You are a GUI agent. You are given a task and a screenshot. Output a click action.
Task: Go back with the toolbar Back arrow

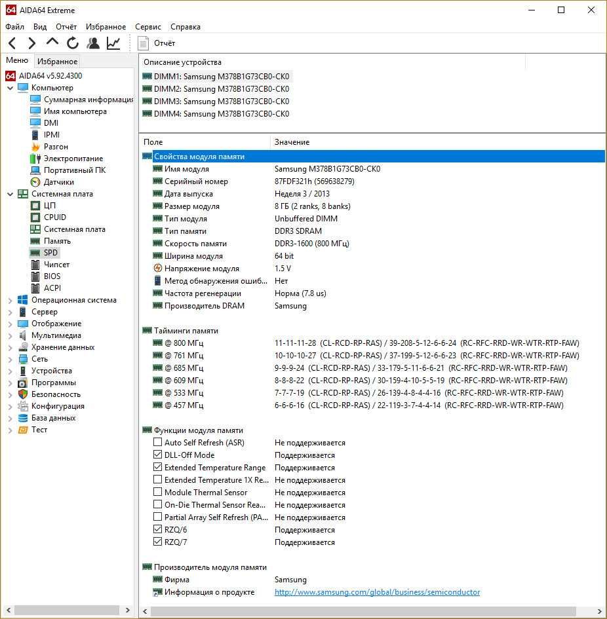click(x=12, y=43)
